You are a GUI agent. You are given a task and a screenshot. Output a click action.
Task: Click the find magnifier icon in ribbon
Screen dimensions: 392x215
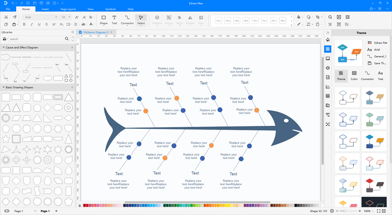point(330,17)
